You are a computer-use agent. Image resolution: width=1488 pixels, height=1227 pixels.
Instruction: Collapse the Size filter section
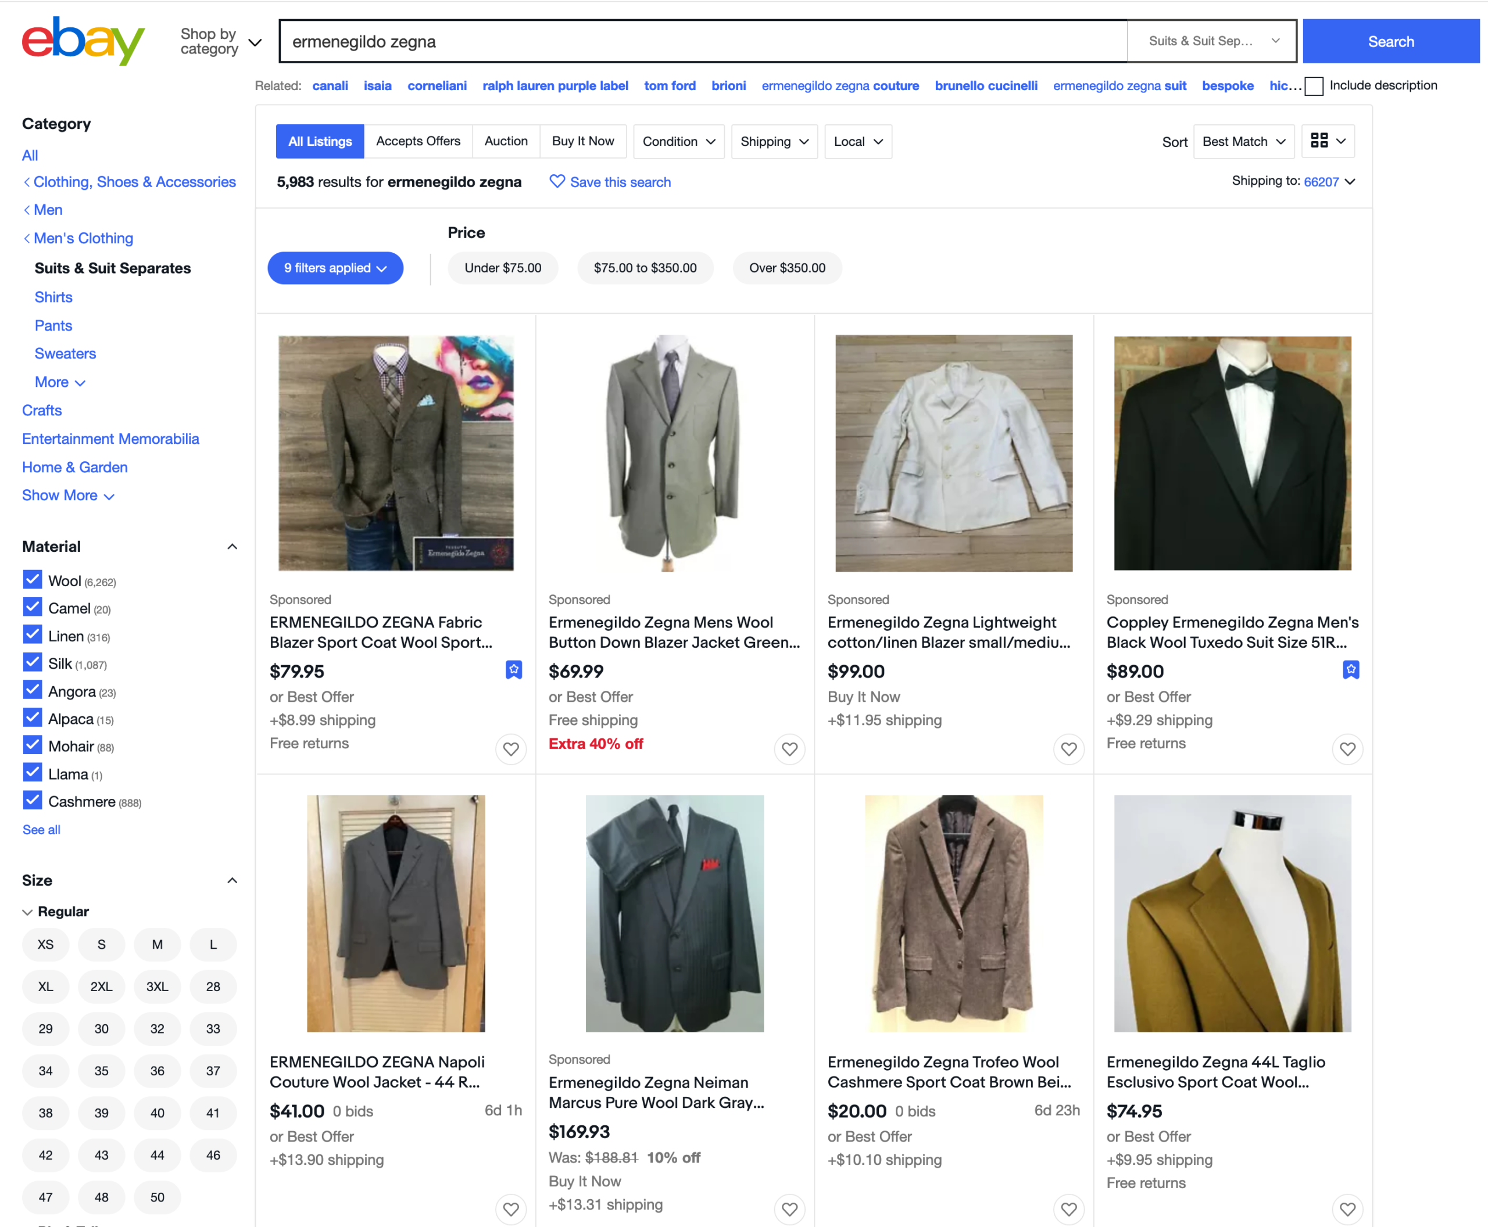click(x=232, y=880)
